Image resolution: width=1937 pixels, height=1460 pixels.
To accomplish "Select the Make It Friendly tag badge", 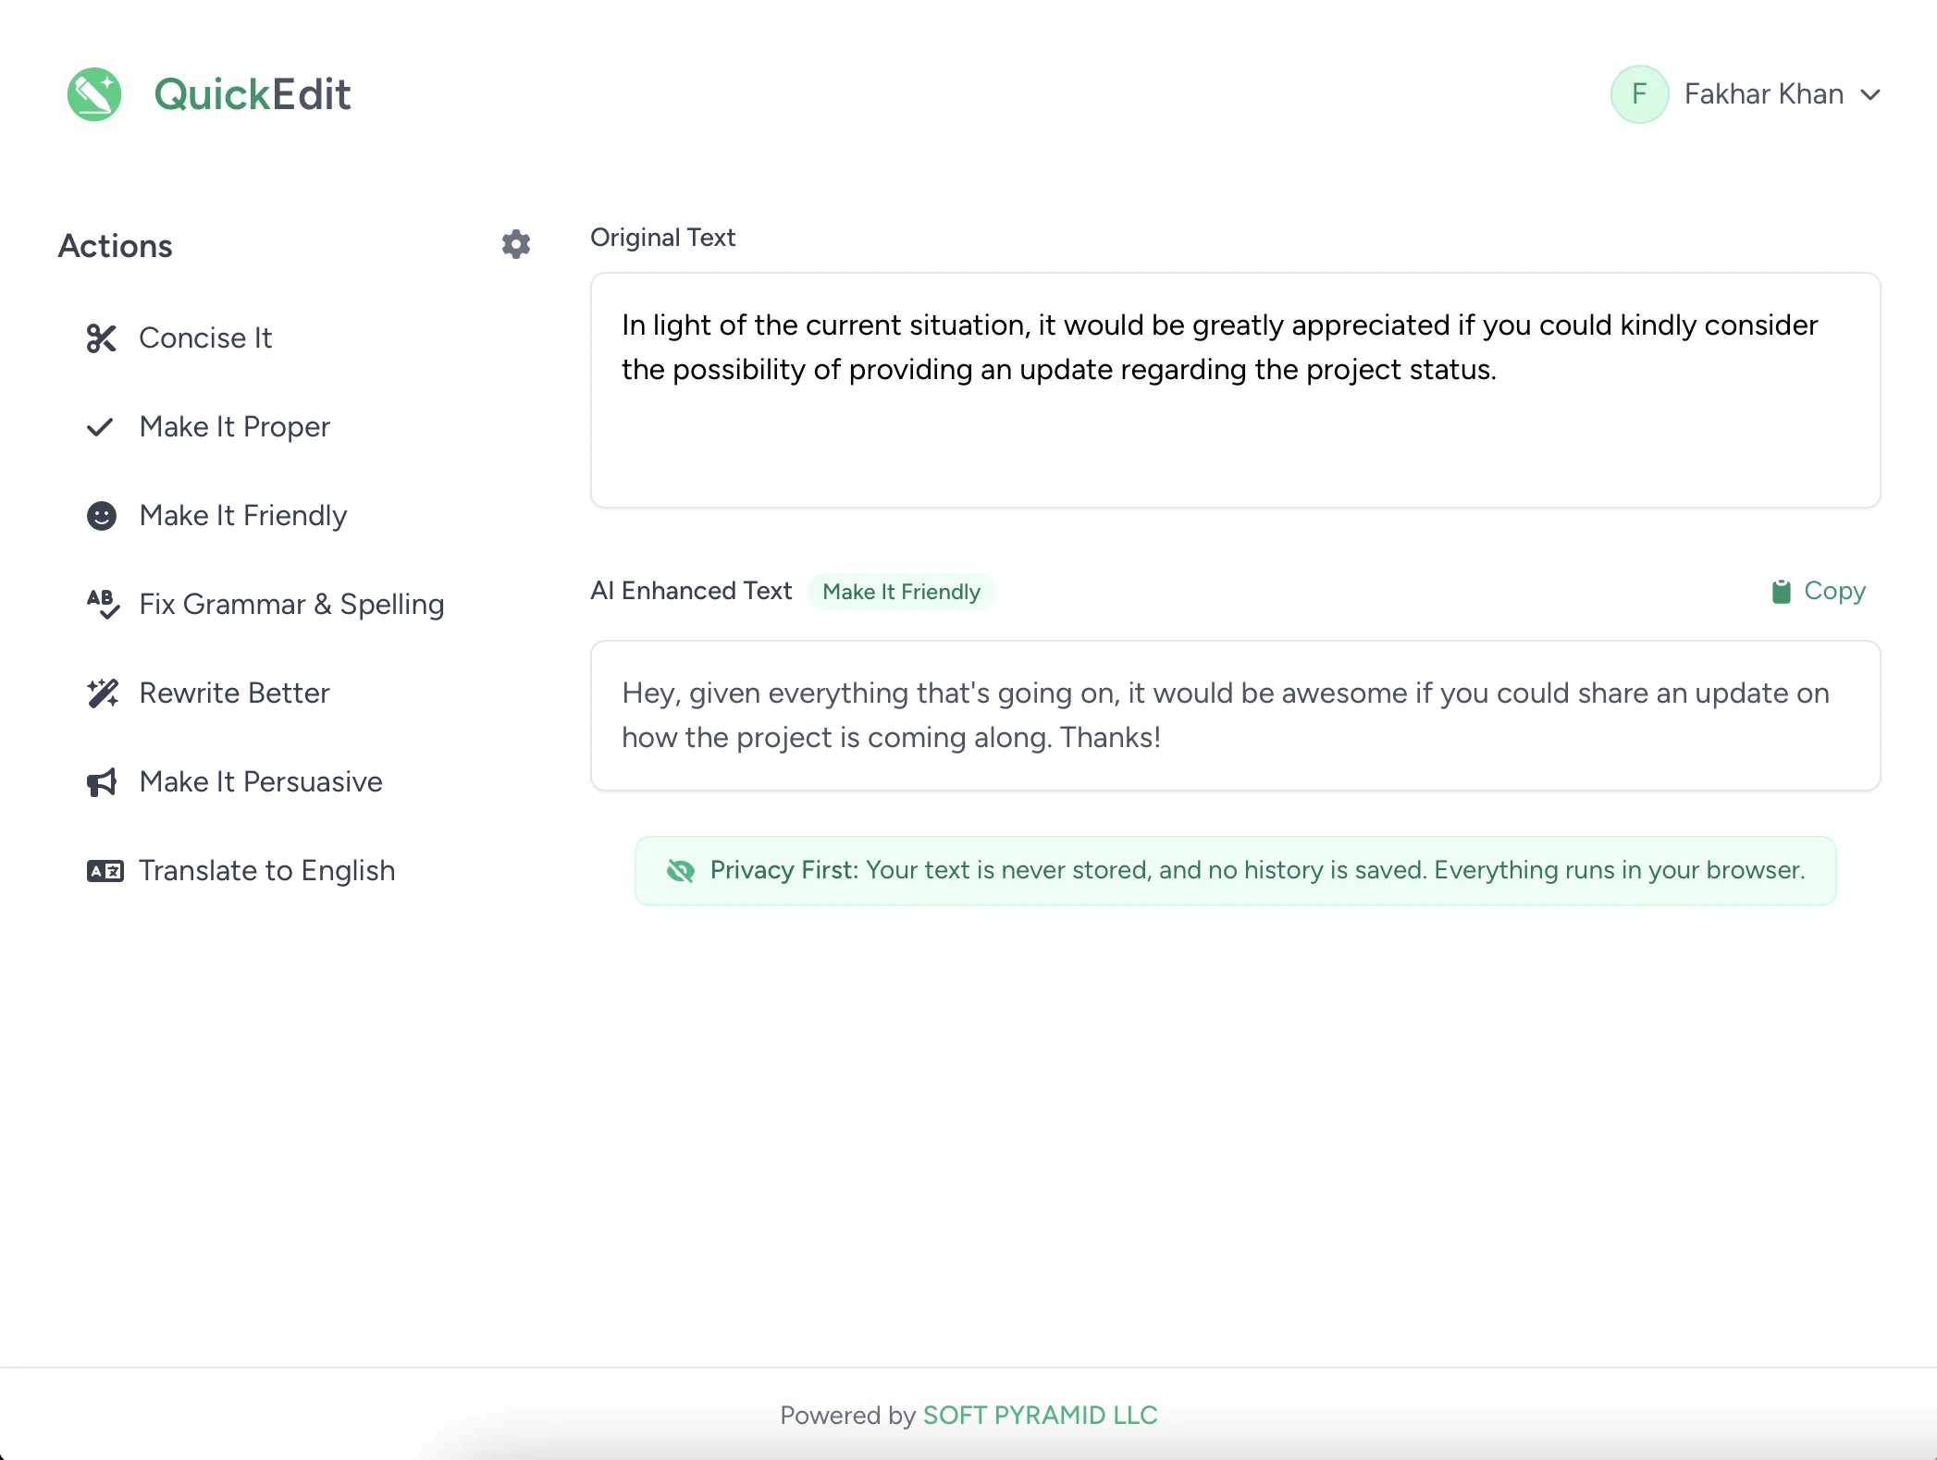I will pyautogui.click(x=902, y=592).
